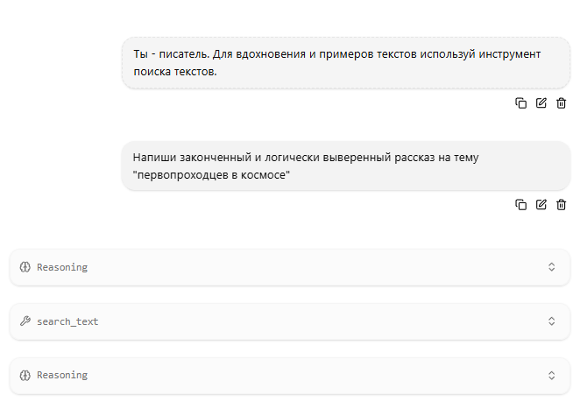Select Reasoning label above the search_text row

coord(62,267)
